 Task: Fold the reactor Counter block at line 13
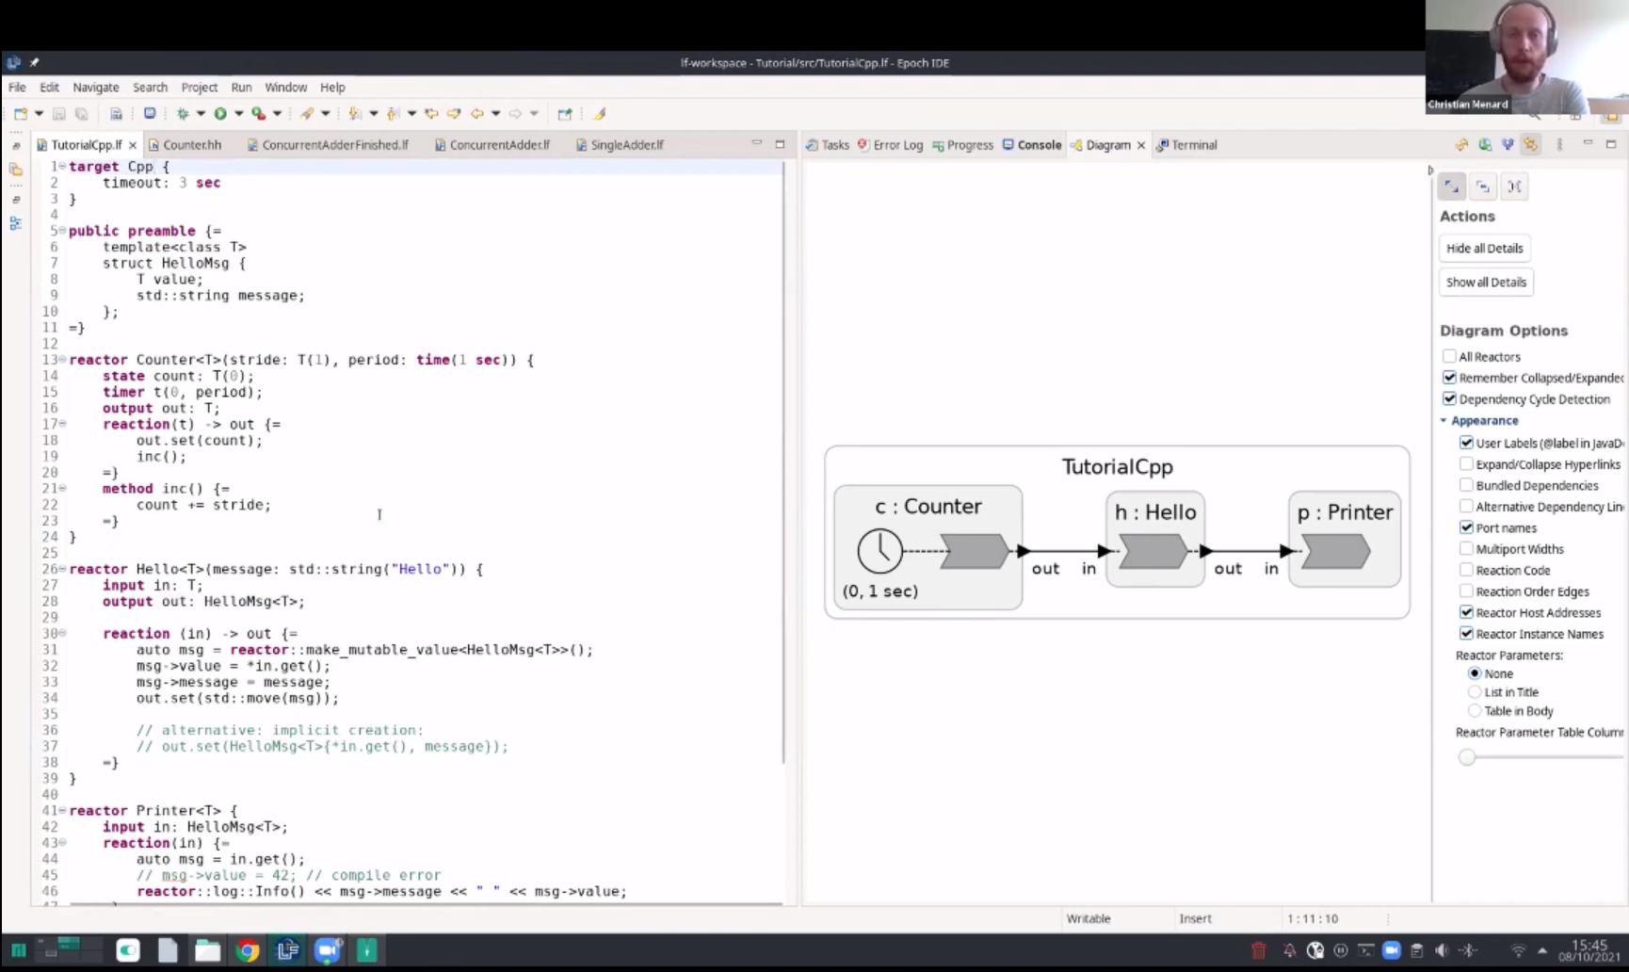pyautogui.click(x=62, y=359)
